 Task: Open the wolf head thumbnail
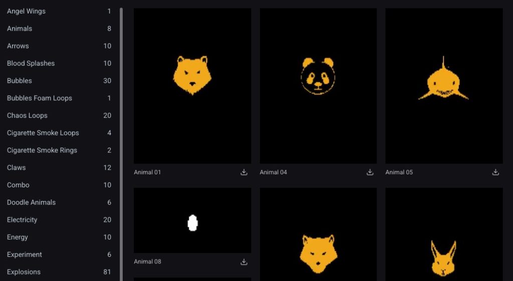[318, 234]
